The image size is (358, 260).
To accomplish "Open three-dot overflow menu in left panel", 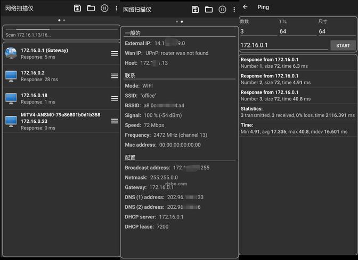I will [117, 8].
